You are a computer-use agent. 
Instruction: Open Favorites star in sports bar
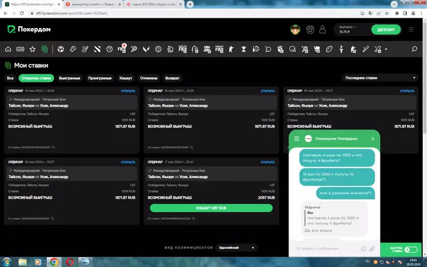click(32, 49)
